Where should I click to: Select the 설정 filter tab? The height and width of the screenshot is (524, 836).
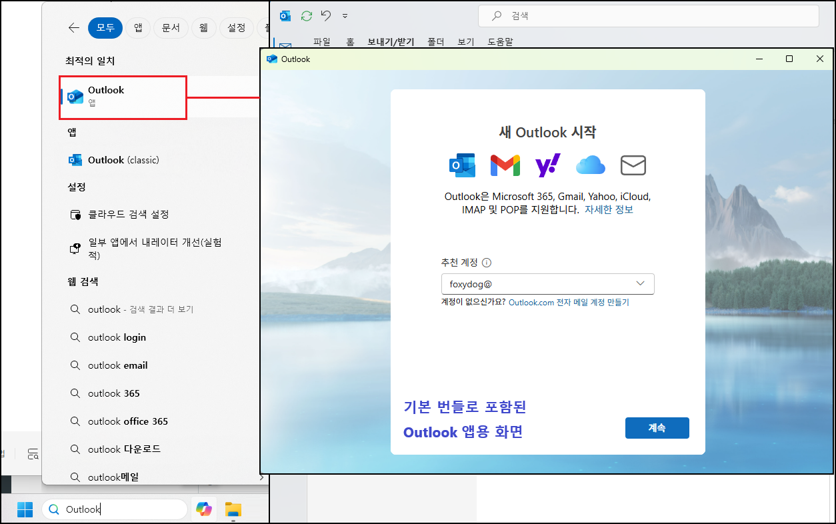tap(236, 28)
